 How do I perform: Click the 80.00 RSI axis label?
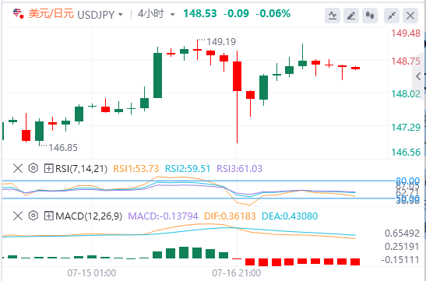click(407, 181)
